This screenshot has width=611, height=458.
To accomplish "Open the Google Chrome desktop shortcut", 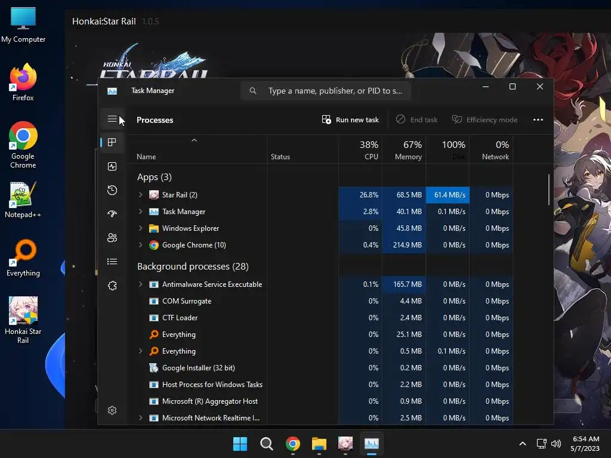I will click(x=23, y=145).
